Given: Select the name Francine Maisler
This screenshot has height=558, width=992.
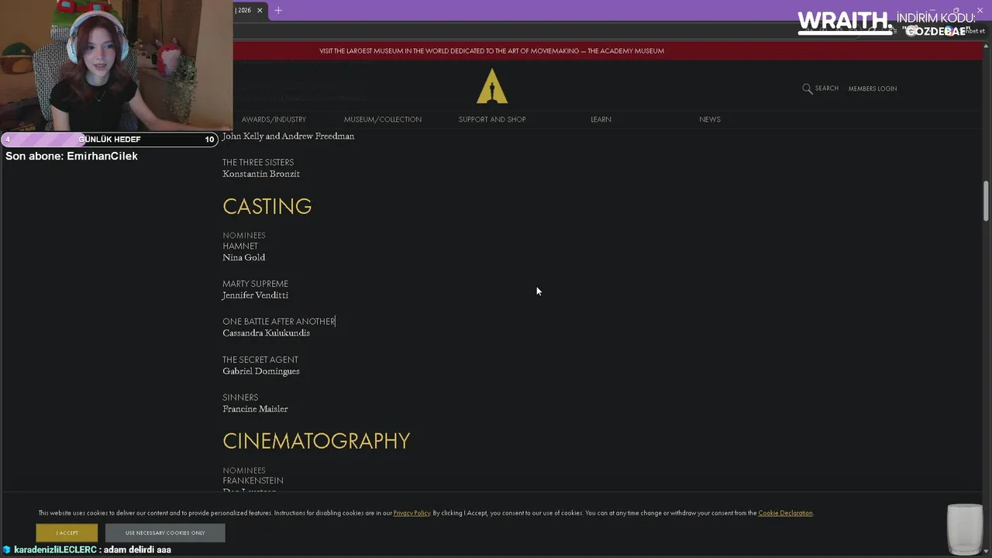Looking at the screenshot, I should [x=255, y=409].
